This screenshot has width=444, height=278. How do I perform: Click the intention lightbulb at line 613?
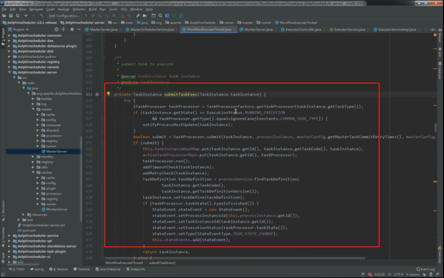(108, 94)
